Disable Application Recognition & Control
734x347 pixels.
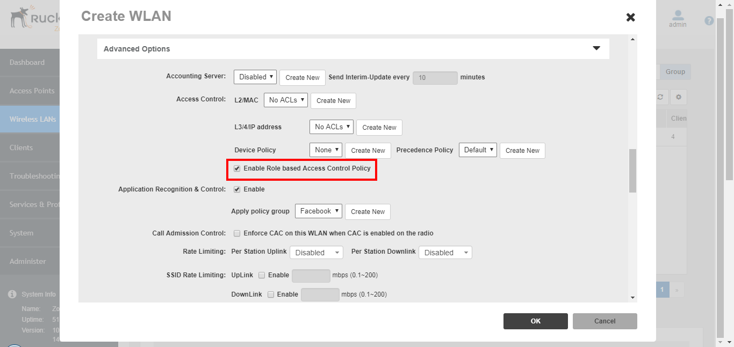pyautogui.click(x=237, y=189)
